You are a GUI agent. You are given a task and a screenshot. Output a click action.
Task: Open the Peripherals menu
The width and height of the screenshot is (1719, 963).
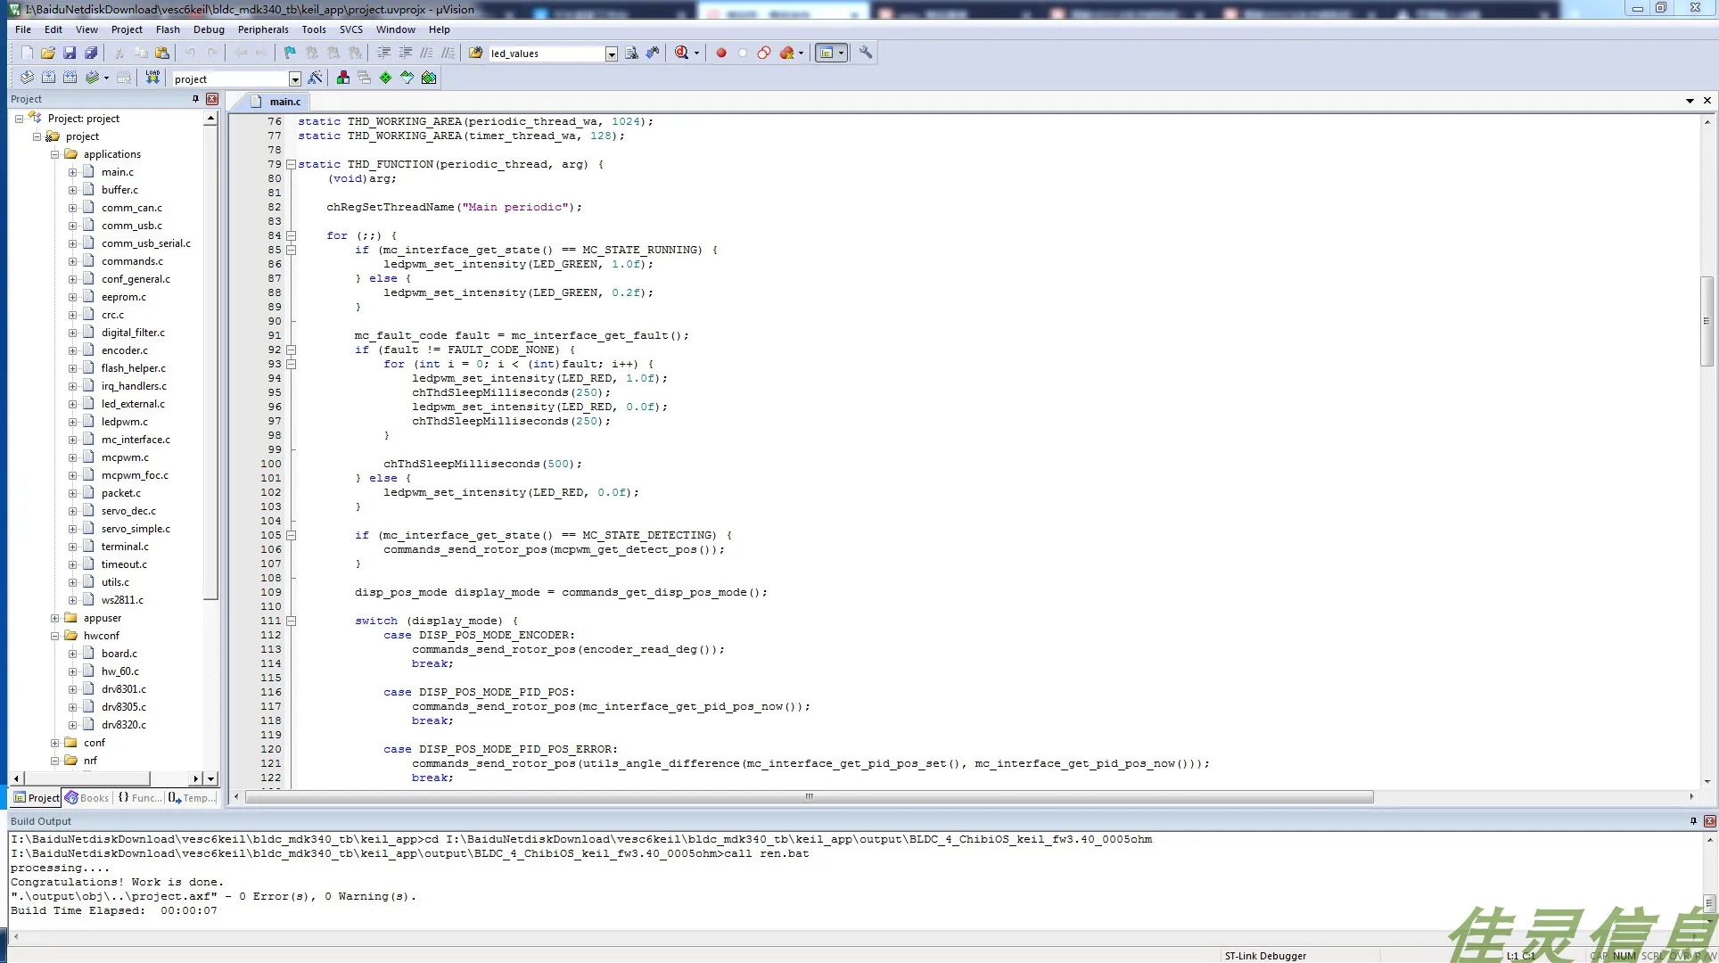click(262, 29)
